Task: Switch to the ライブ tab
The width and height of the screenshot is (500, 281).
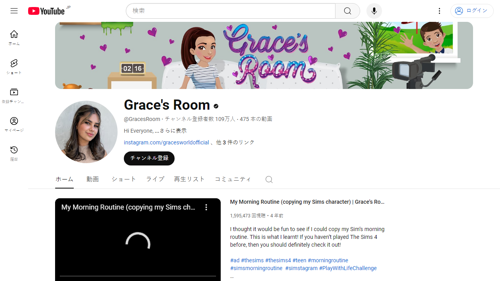Action: pos(155,179)
